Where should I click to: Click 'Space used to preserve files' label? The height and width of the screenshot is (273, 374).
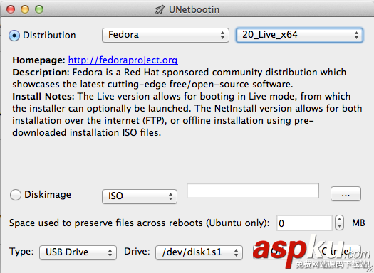click(139, 223)
